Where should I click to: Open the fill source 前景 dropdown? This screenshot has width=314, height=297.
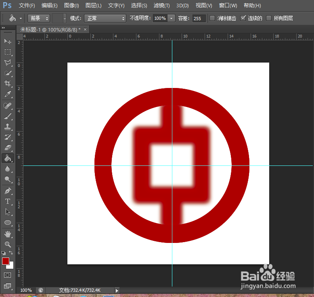[x=39, y=19]
